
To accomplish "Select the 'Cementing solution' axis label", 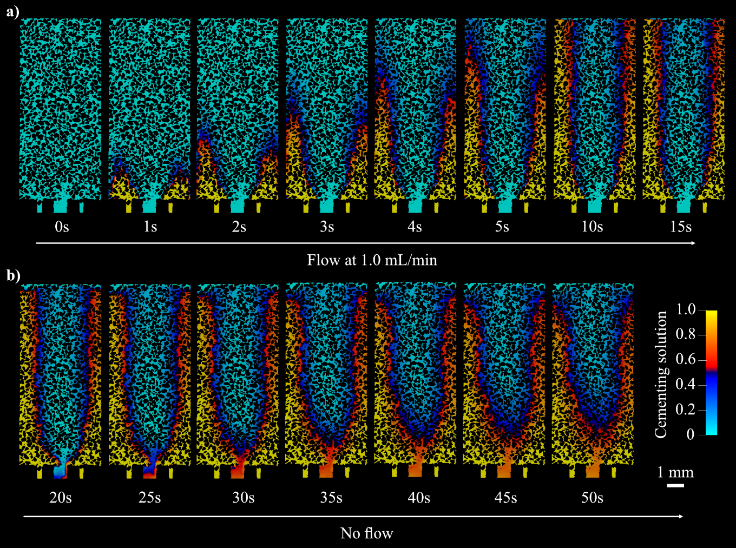I will [x=661, y=374].
